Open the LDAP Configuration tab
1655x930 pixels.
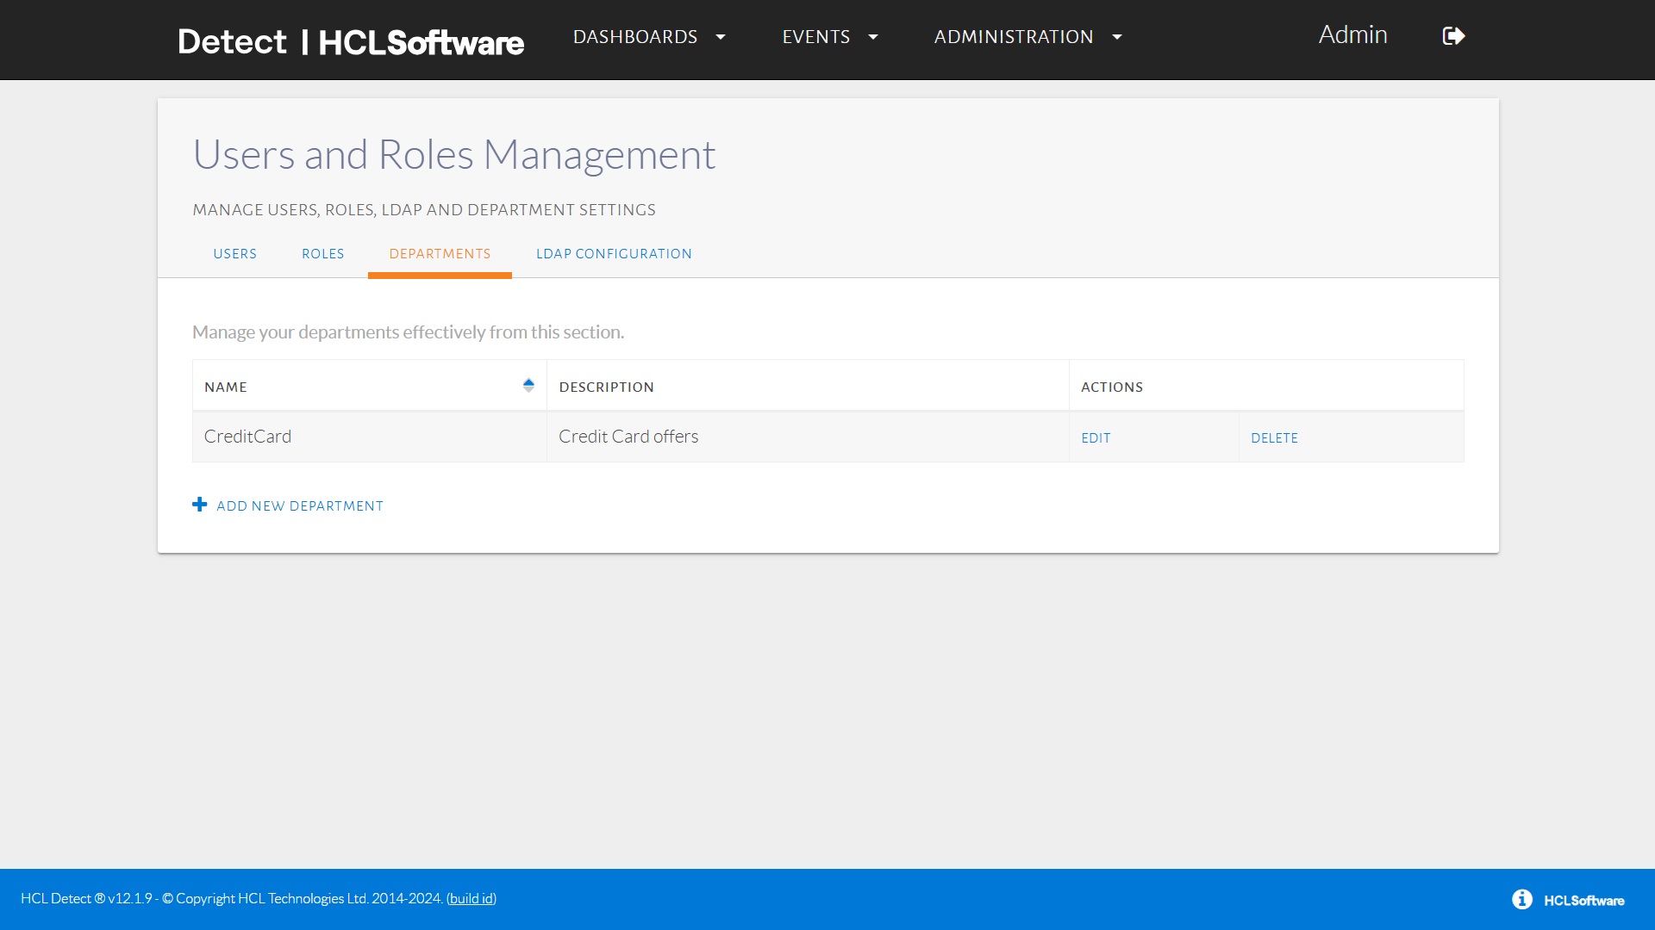click(x=614, y=254)
